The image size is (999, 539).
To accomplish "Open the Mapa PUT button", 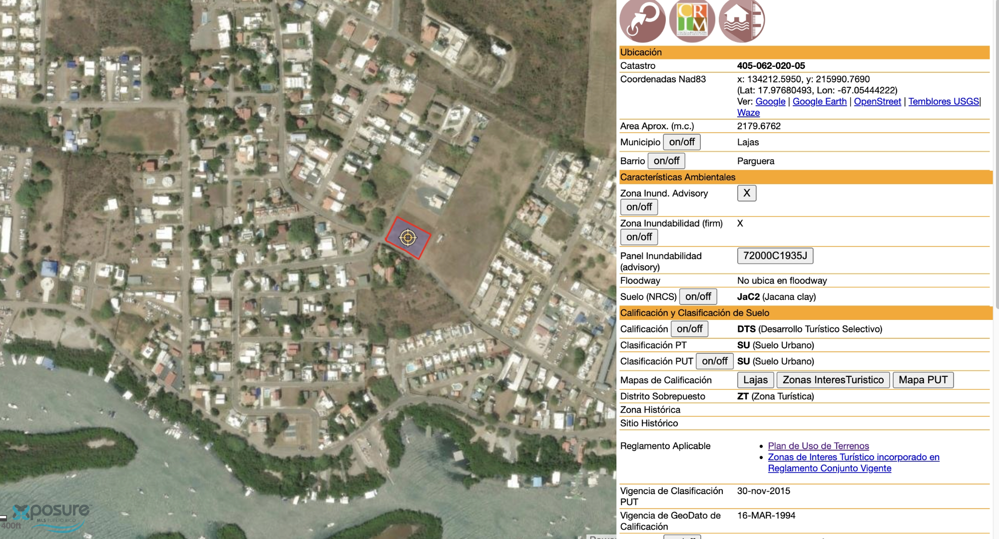I will click(923, 380).
